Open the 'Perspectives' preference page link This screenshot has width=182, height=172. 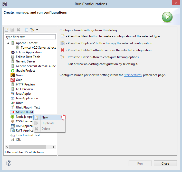tap(133, 75)
